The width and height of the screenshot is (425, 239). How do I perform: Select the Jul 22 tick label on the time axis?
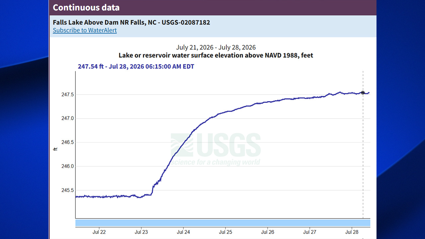[x=99, y=232]
